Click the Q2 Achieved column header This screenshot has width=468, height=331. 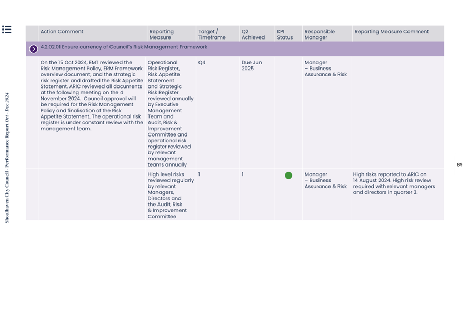coord(253,34)
